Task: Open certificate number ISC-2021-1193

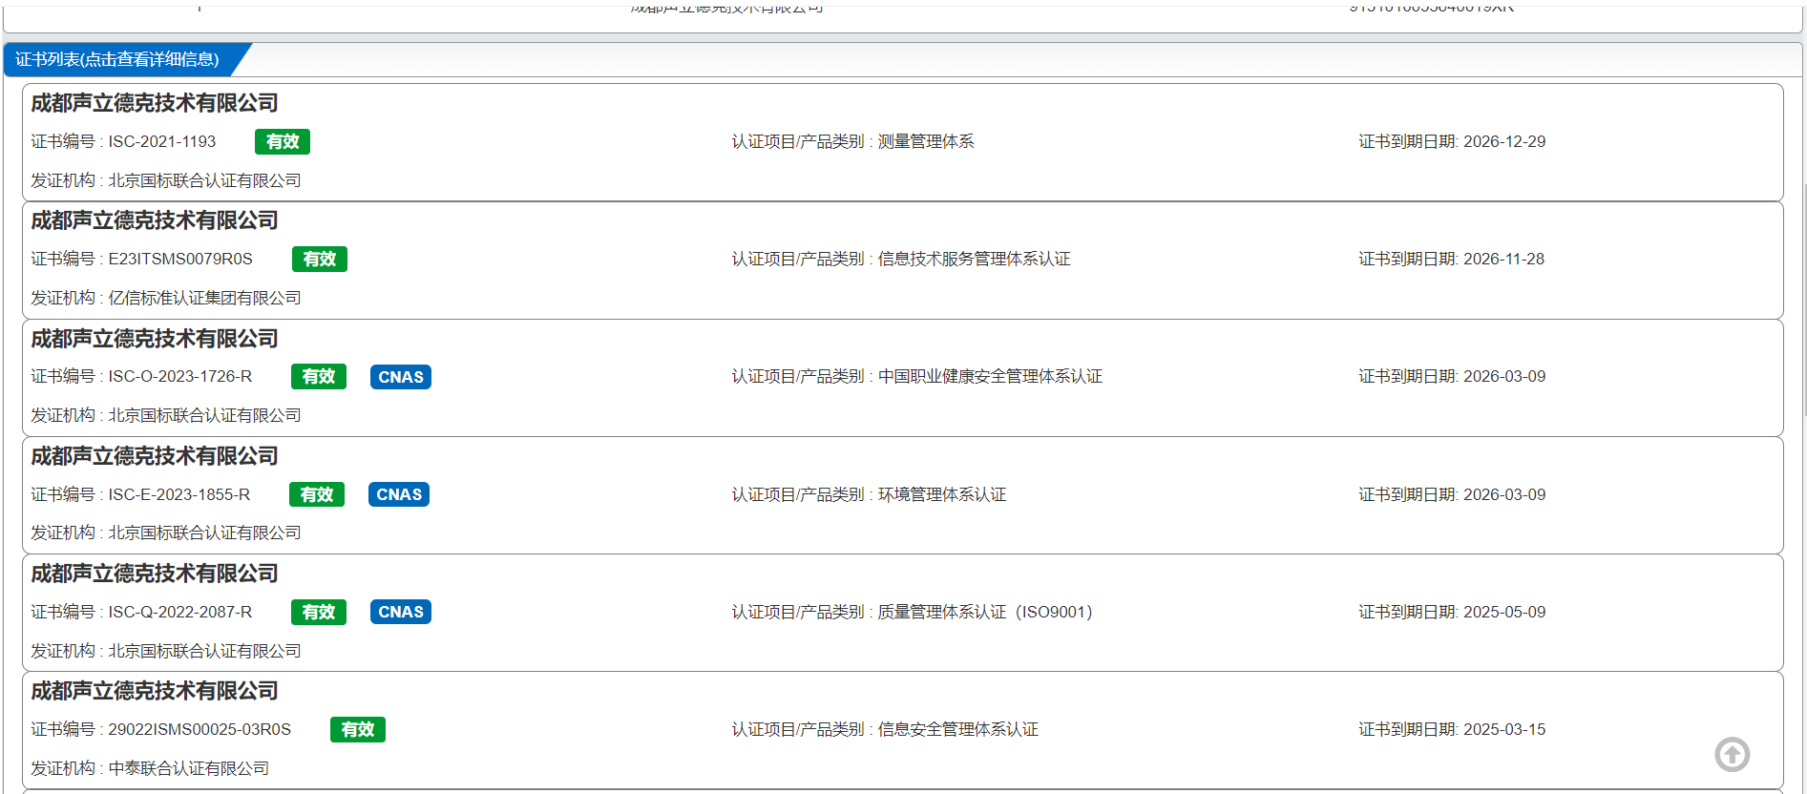Action: 162,141
